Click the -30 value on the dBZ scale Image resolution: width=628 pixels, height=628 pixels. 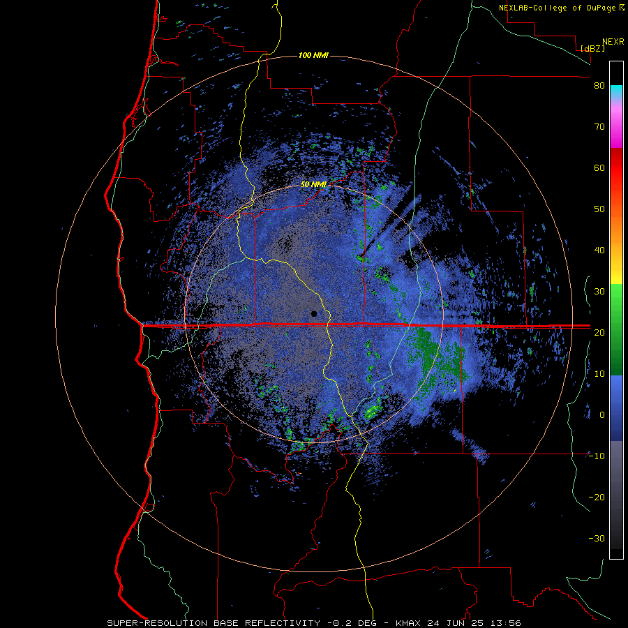[x=597, y=538]
